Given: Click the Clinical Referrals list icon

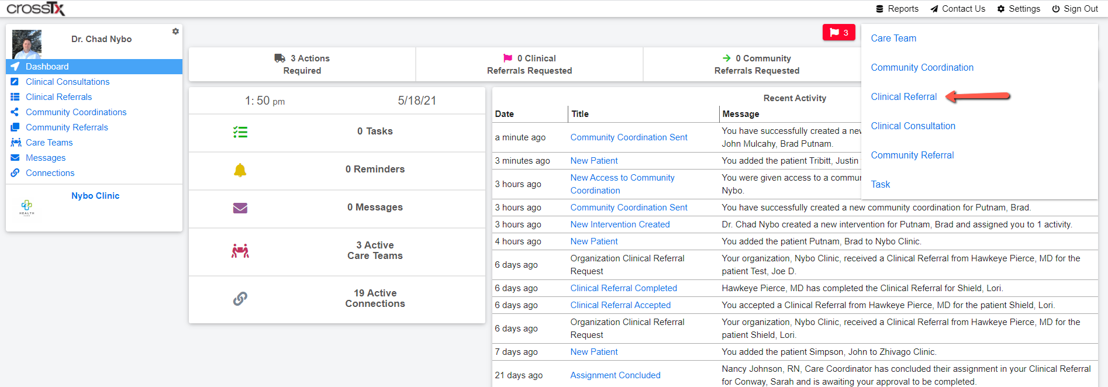Looking at the screenshot, I should [15, 97].
